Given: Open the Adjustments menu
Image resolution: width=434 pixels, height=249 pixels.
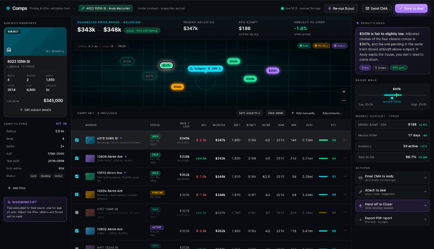Looking at the screenshot, I should pos(332,113).
